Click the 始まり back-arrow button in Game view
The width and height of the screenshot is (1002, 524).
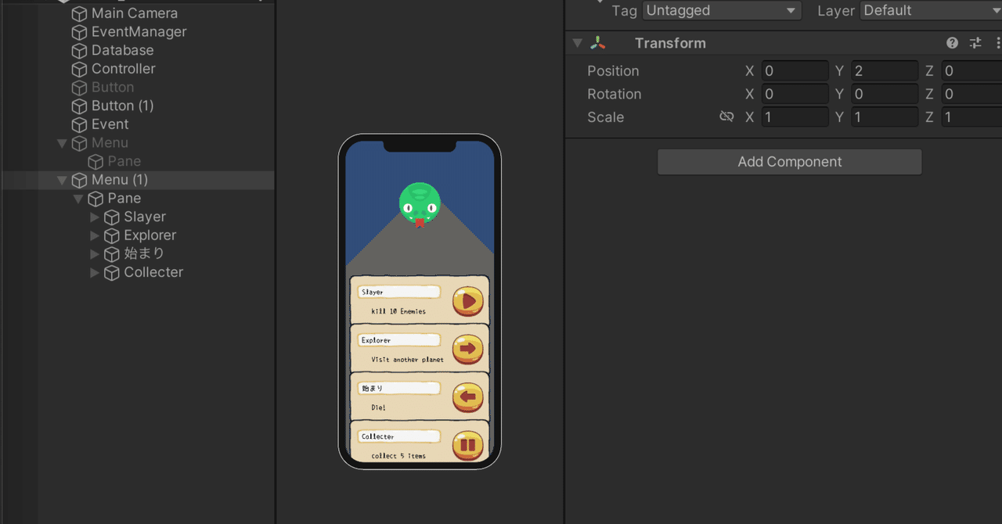(467, 396)
